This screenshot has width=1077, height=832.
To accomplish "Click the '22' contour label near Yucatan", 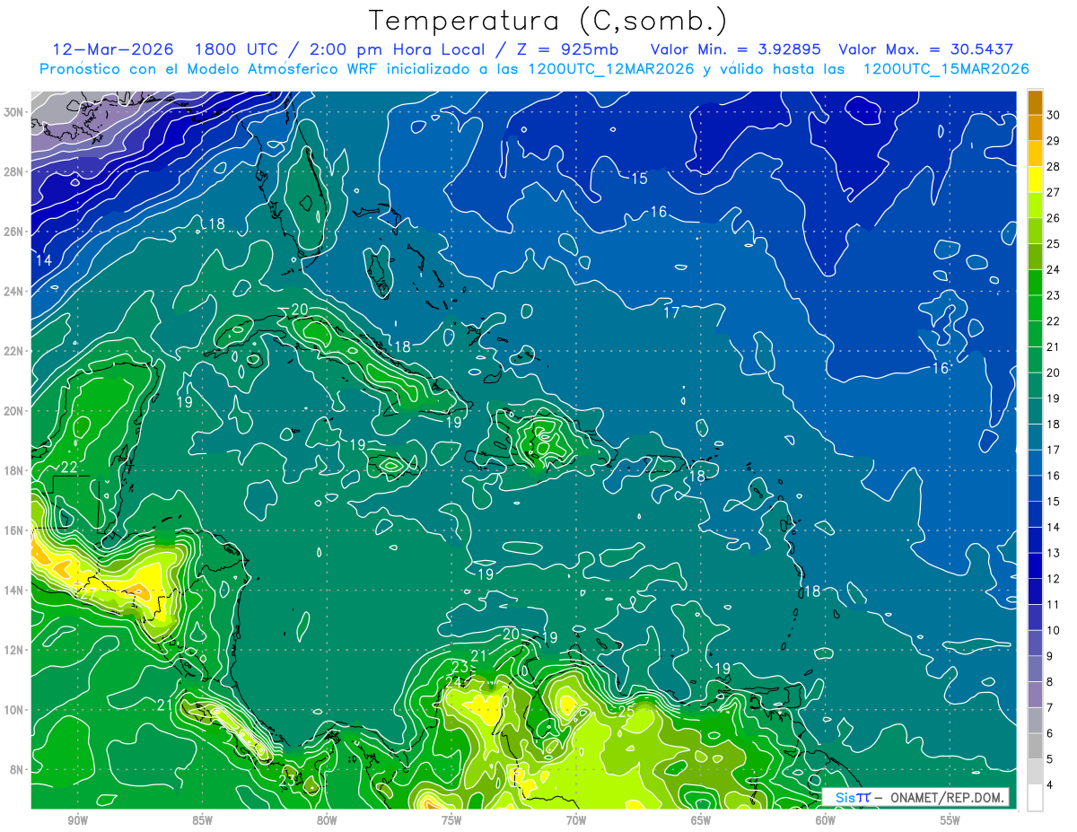I will [69, 468].
